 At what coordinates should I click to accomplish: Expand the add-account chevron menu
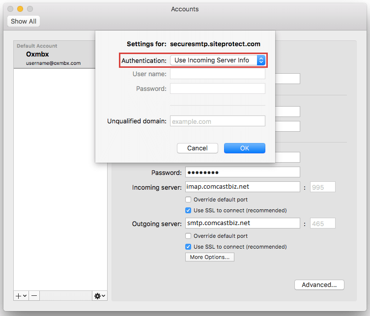25,296
